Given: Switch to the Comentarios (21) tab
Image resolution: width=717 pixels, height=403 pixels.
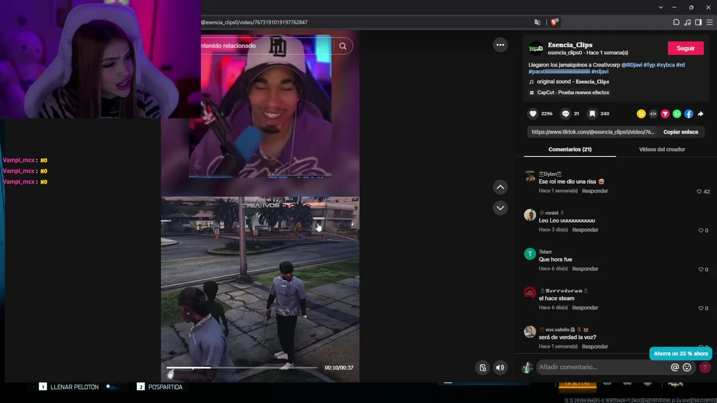Looking at the screenshot, I should [x=570, y=149].
